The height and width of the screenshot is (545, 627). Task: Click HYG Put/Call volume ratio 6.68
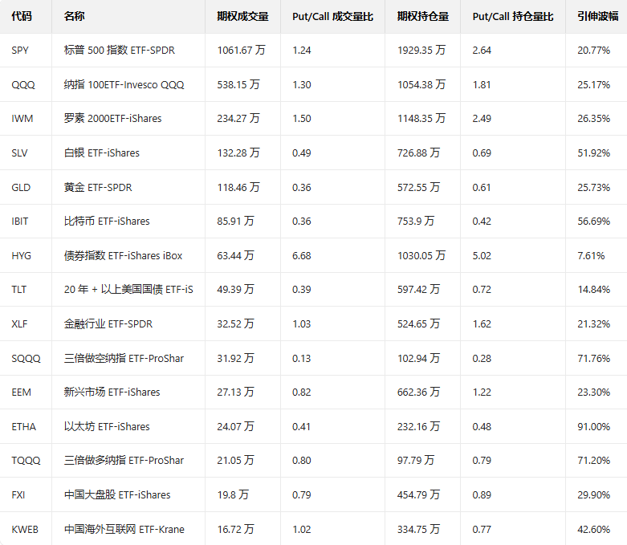click(302, 256)
